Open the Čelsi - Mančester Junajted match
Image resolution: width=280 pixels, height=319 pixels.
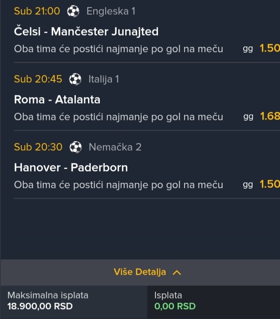coord(86,32)
